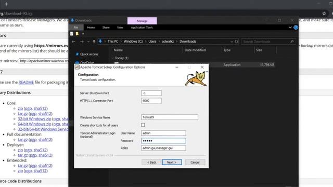The image size is (333, 187).
Task: Click 'This PC' in the address path
Action: (113, 42)
